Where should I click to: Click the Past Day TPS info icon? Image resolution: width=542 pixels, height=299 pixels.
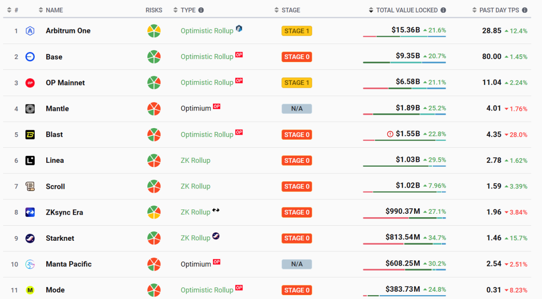pos(524,10)
